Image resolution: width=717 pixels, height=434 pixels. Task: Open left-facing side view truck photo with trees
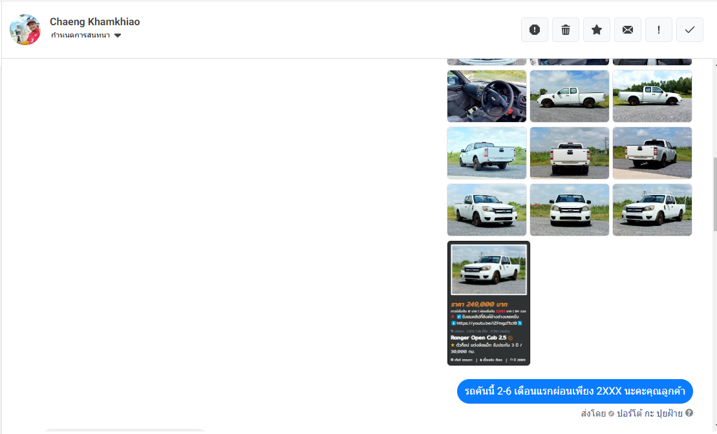[652, 96]
